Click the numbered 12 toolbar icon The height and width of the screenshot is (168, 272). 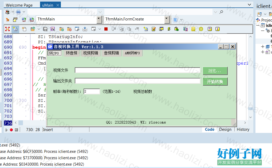point(186,29)
